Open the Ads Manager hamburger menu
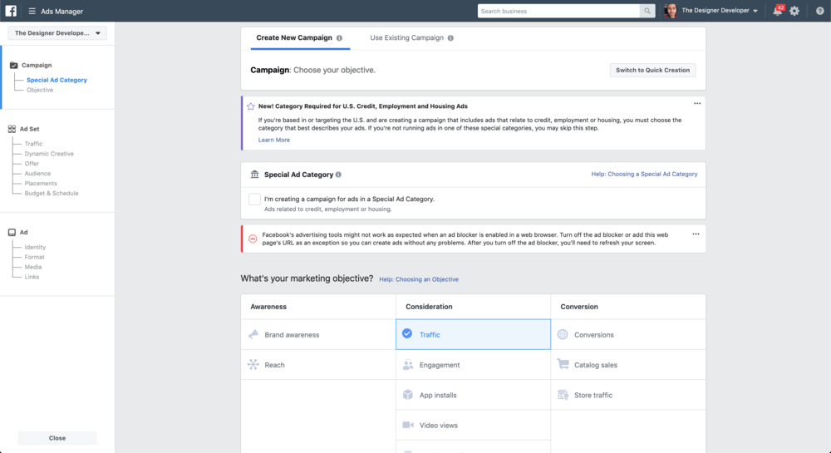 (x=32, y=11)
